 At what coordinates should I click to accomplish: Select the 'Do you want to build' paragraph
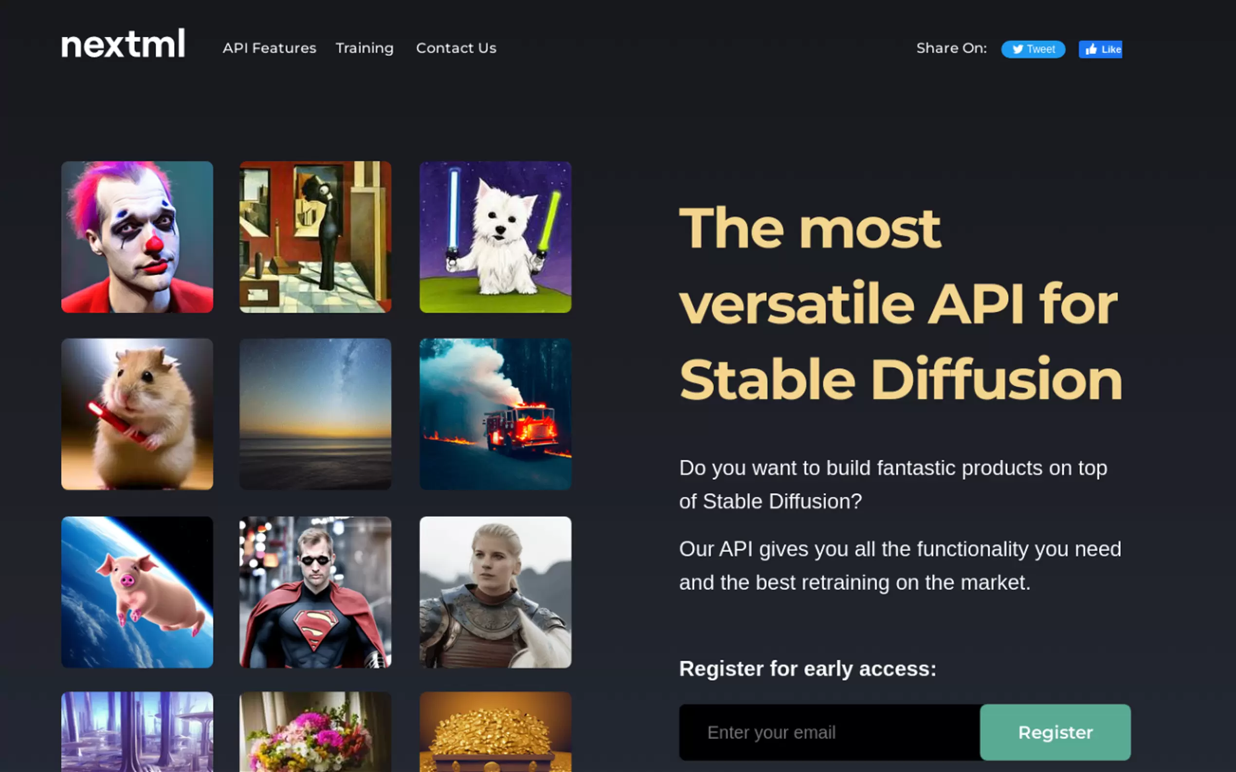click(x=893, y=485)
